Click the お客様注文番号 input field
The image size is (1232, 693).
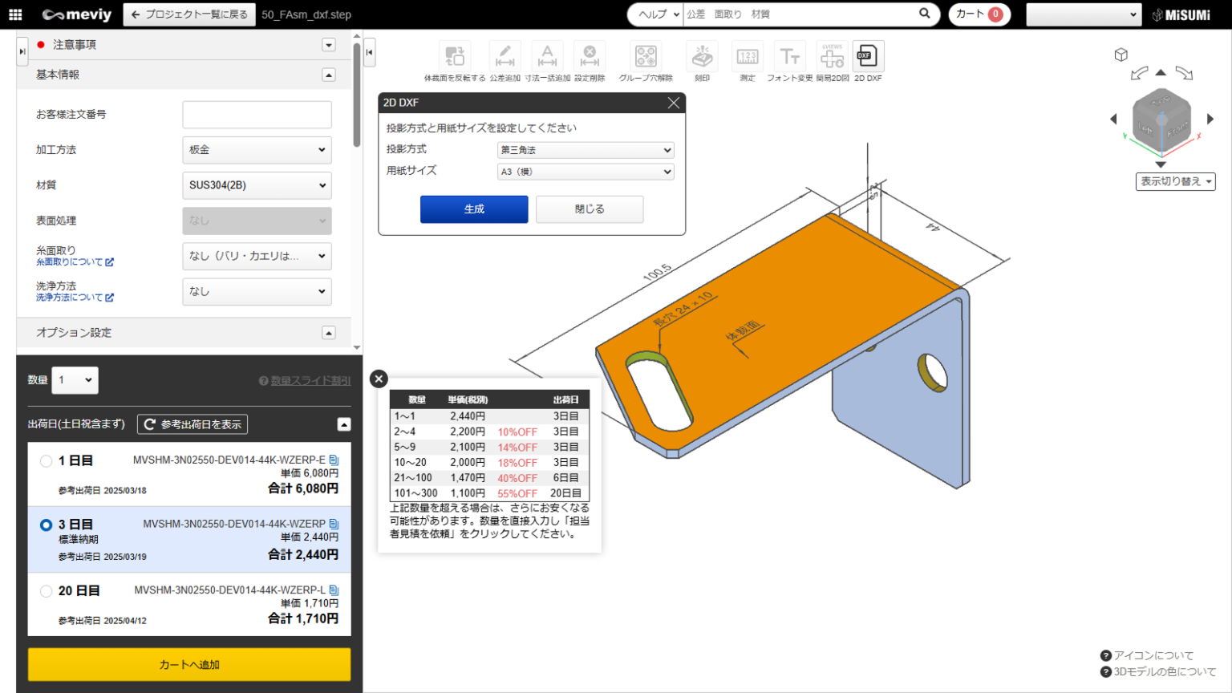click(x=257, y=114)
